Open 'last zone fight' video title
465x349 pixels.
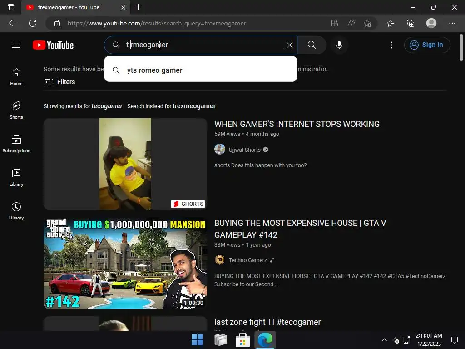point(267,322)
